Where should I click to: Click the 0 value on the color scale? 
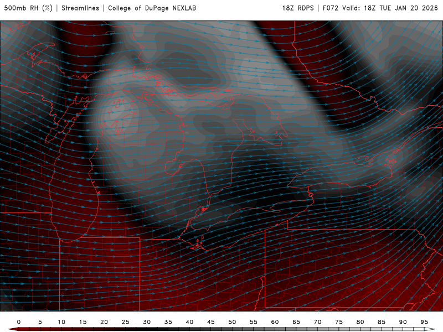click(19, 322)
